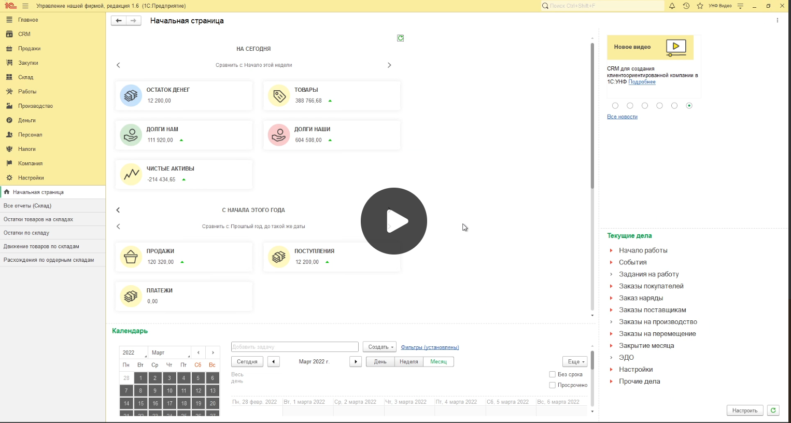Switch to Остатки товаров на складах tab

point(52,219)
